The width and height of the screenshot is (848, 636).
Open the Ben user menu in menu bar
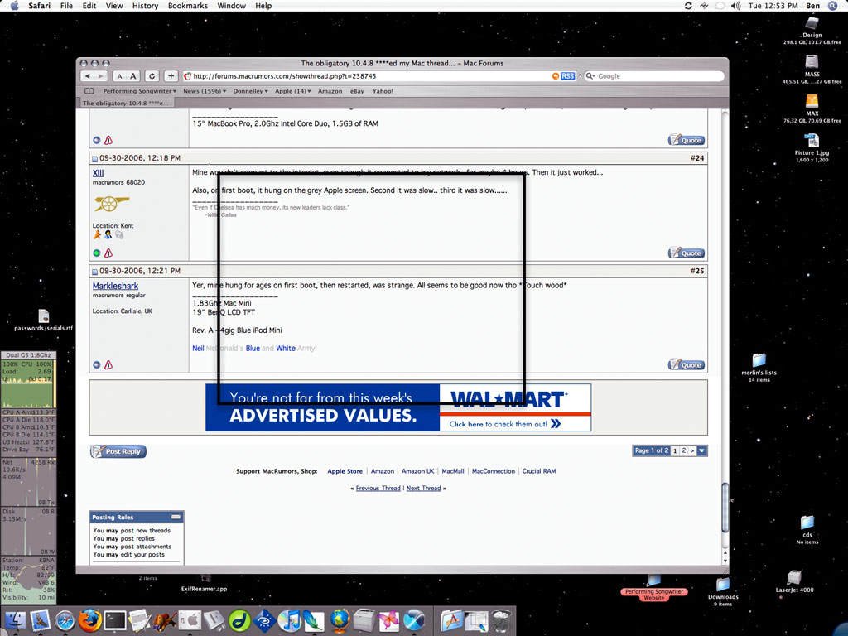(812, 6)
